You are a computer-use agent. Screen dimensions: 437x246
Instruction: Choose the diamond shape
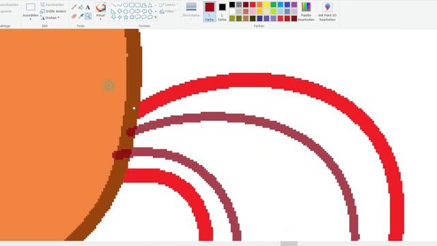point(119,11)
